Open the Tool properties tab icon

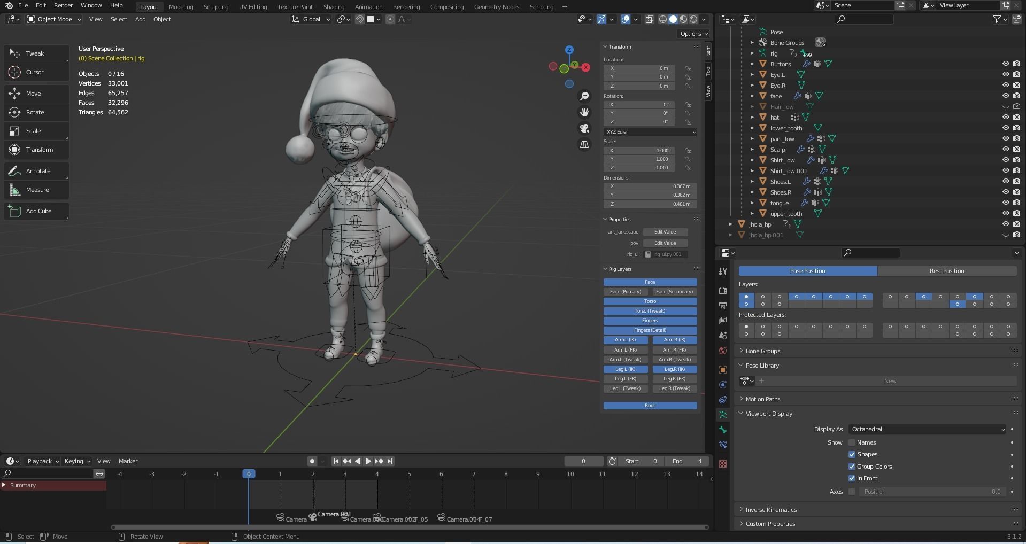pyautogui.click(x=723, y=271)
